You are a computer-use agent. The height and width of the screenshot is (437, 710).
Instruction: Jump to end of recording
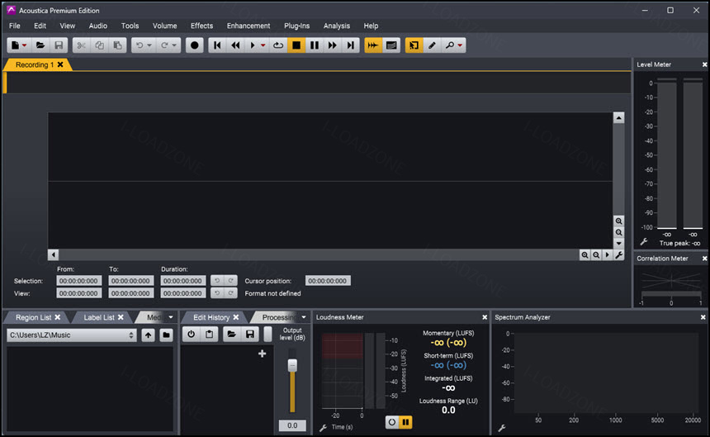click(351, 45)
